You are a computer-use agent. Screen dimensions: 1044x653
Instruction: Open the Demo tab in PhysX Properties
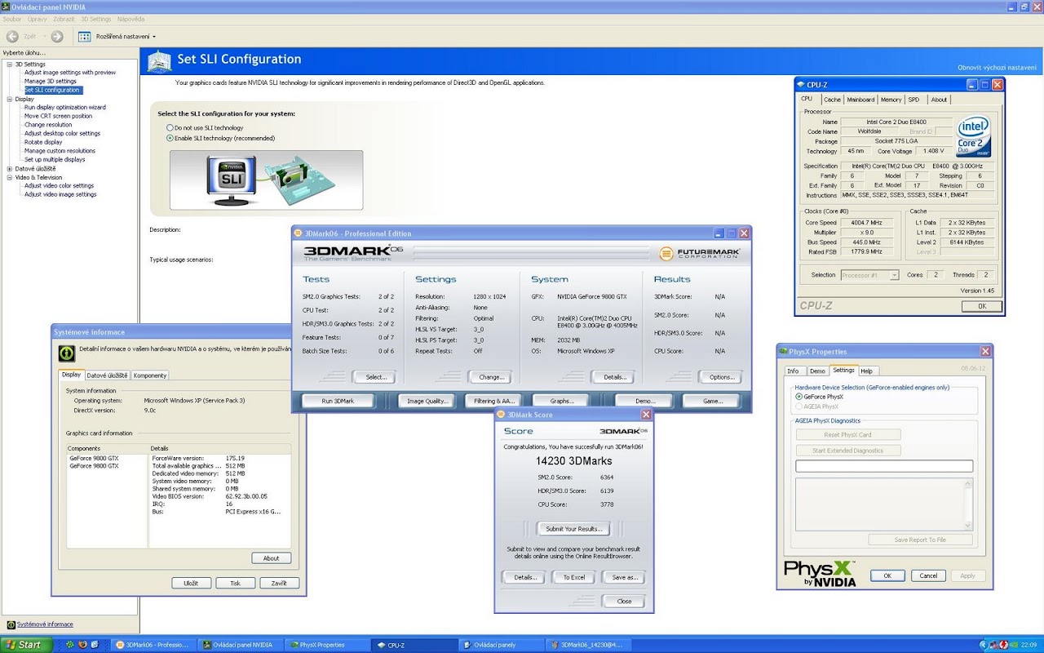(x=816, y=371)
